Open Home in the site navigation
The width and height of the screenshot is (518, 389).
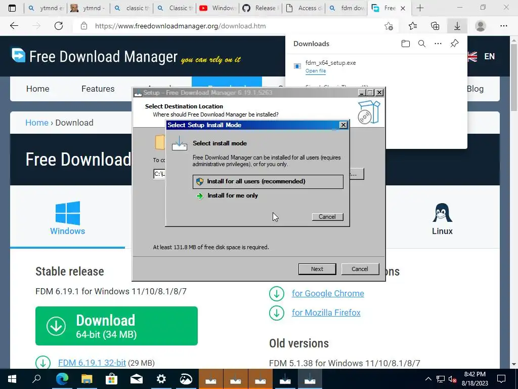37,89
